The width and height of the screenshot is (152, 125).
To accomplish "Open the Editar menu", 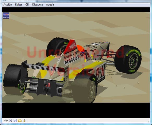I will pos(19,5).
